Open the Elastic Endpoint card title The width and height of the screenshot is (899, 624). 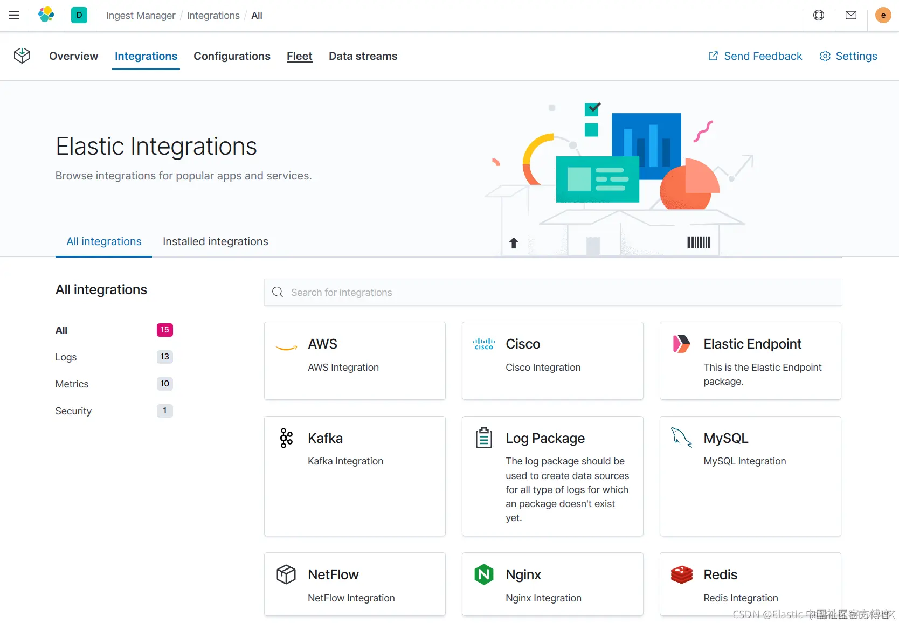[x=752, y=344]
